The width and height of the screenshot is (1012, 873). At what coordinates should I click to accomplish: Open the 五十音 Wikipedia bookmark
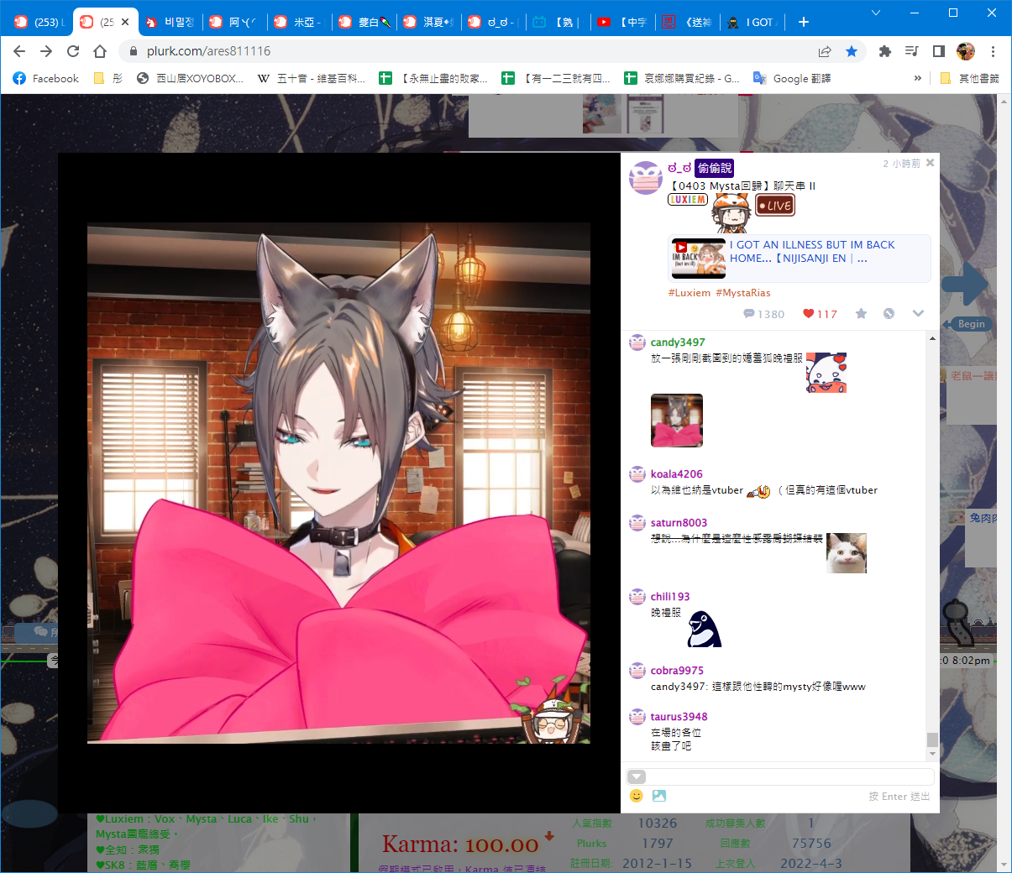(x=311, y=78)
